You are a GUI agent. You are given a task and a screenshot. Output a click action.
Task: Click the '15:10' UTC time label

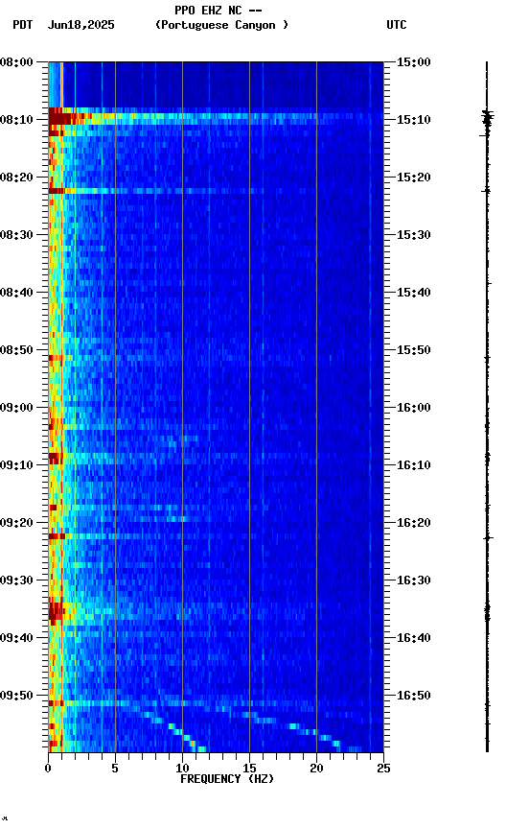(414, 120)
